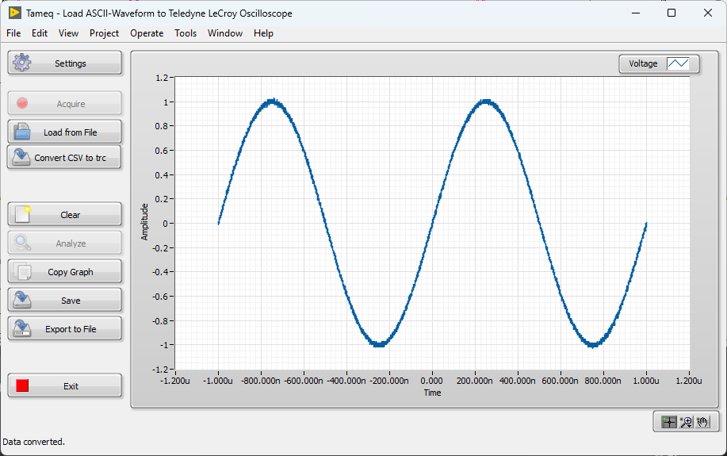Click the Copy Graph icon

pyautogui.click(x=22, y=272)
